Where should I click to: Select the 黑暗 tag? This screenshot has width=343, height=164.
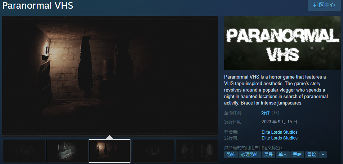[x=297, y=155]
